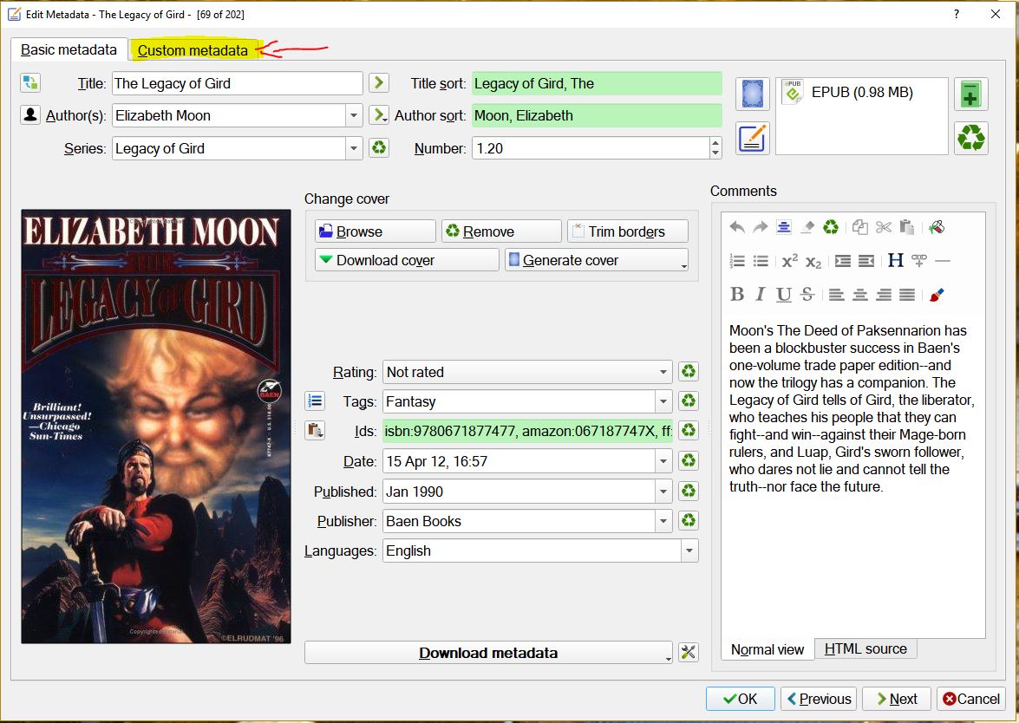This screenshot has height=723, width=1019.
Task: Click series Number spinner arrows
Action: coord(715,148)
